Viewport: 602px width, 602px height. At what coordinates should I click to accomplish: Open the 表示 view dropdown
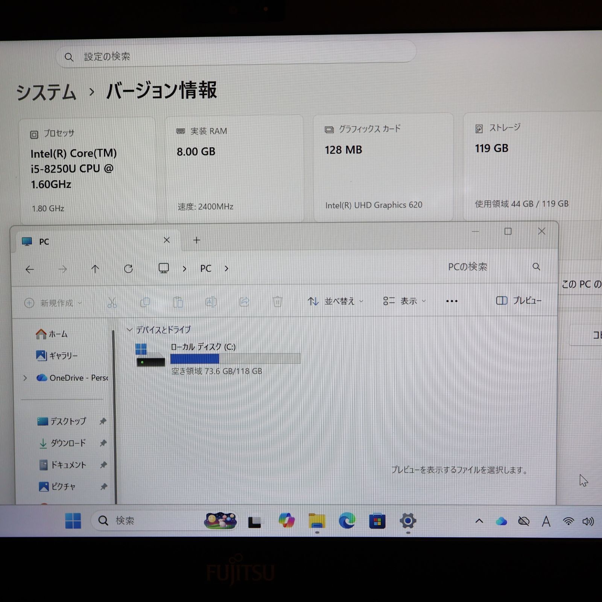click(404, 301)
